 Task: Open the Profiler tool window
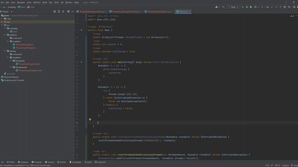click(x=61, y=162)
